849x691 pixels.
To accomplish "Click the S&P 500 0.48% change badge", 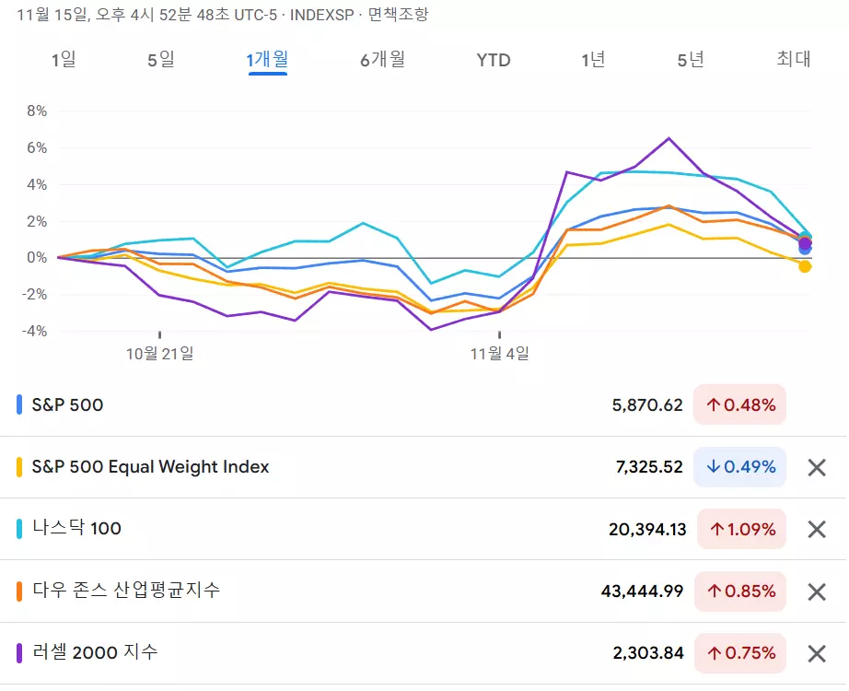I will point(739,404).
